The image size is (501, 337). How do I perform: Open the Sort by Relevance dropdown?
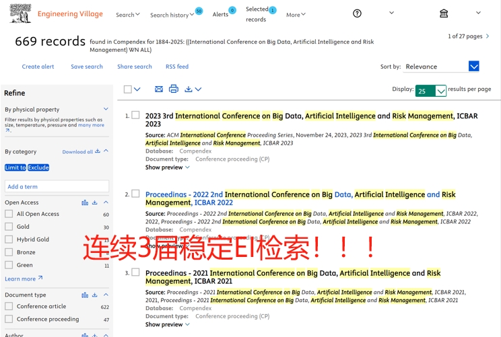(441, 67)
